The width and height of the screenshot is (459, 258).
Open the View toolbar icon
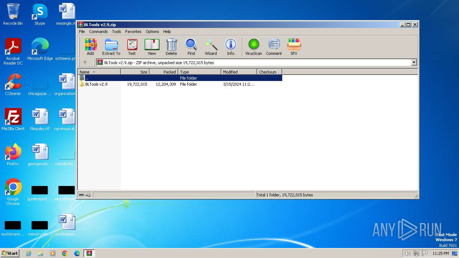[152, 47]
